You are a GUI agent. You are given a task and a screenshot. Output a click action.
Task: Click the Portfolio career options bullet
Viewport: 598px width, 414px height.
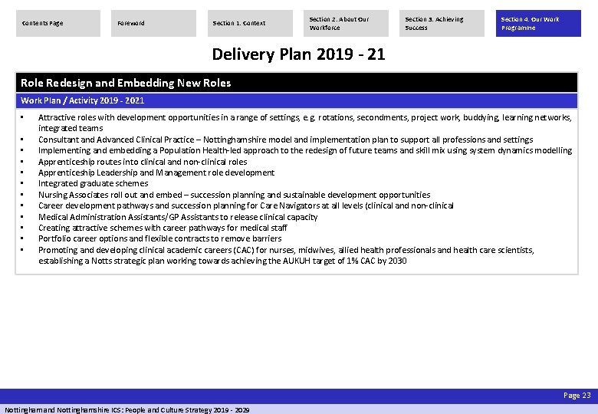159,238
